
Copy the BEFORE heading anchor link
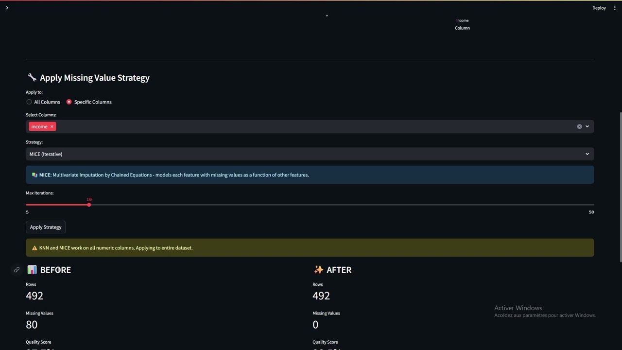(17, 270)
